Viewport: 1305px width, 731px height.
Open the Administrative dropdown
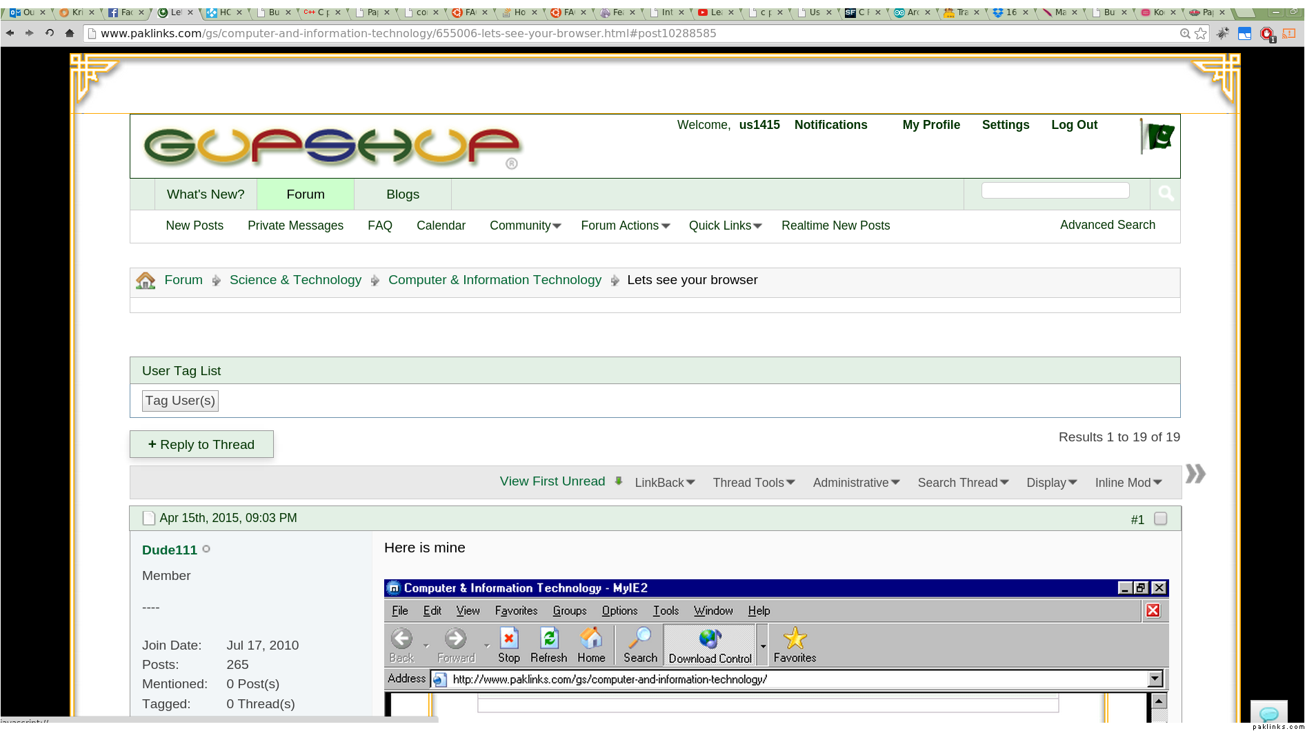(855, 483)
